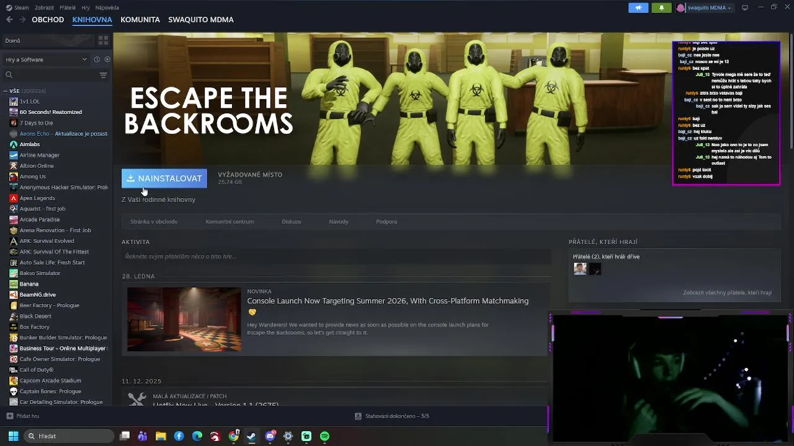Click the library search field

pyautogui.click(x=50, y=75)
